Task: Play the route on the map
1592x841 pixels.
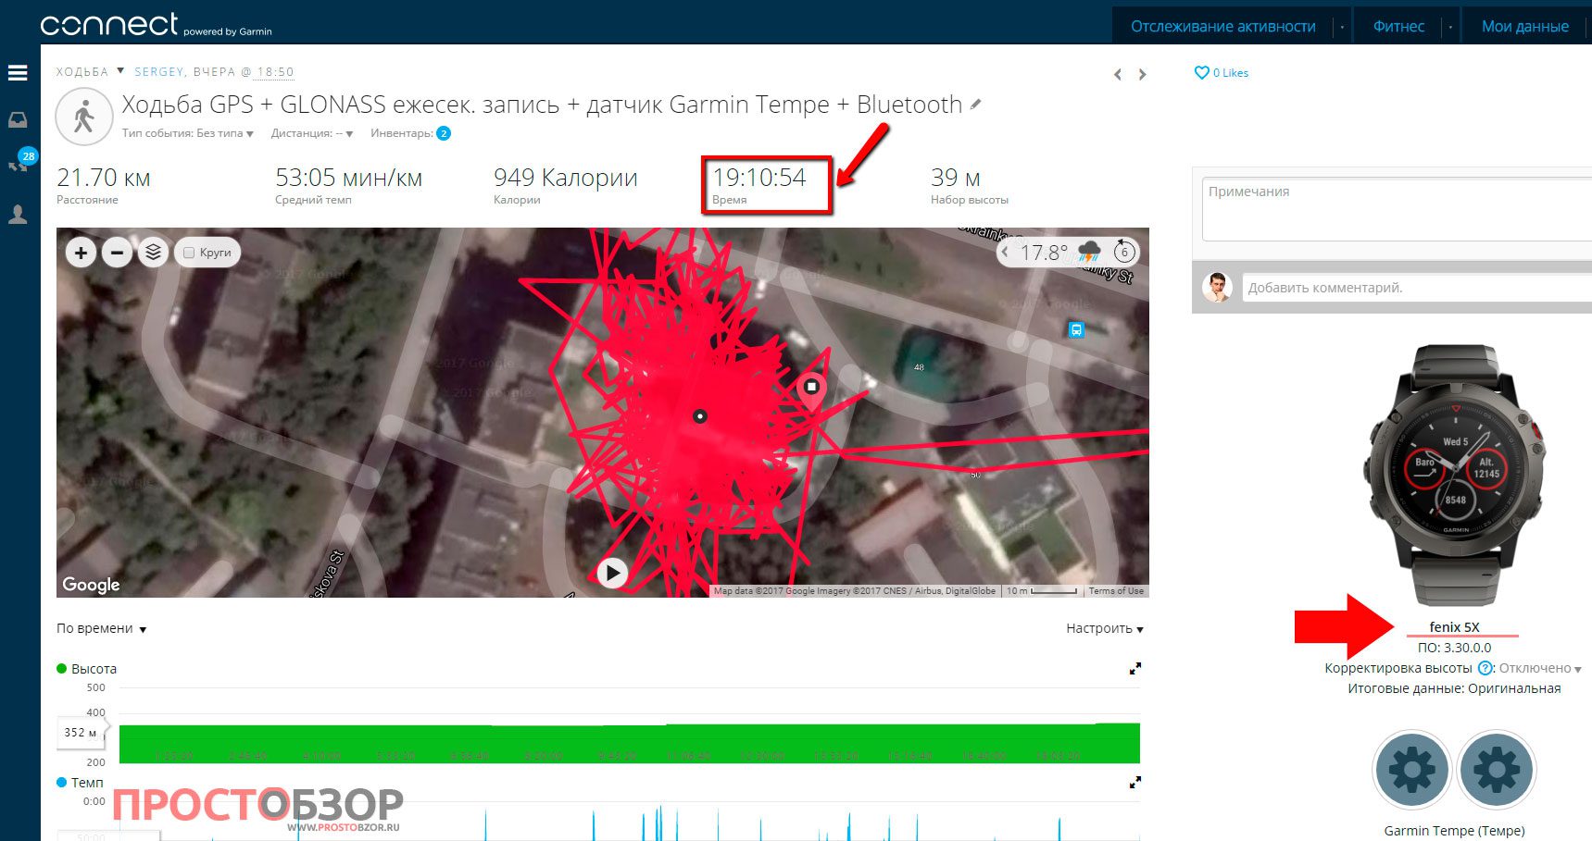Action: point(612,573)
